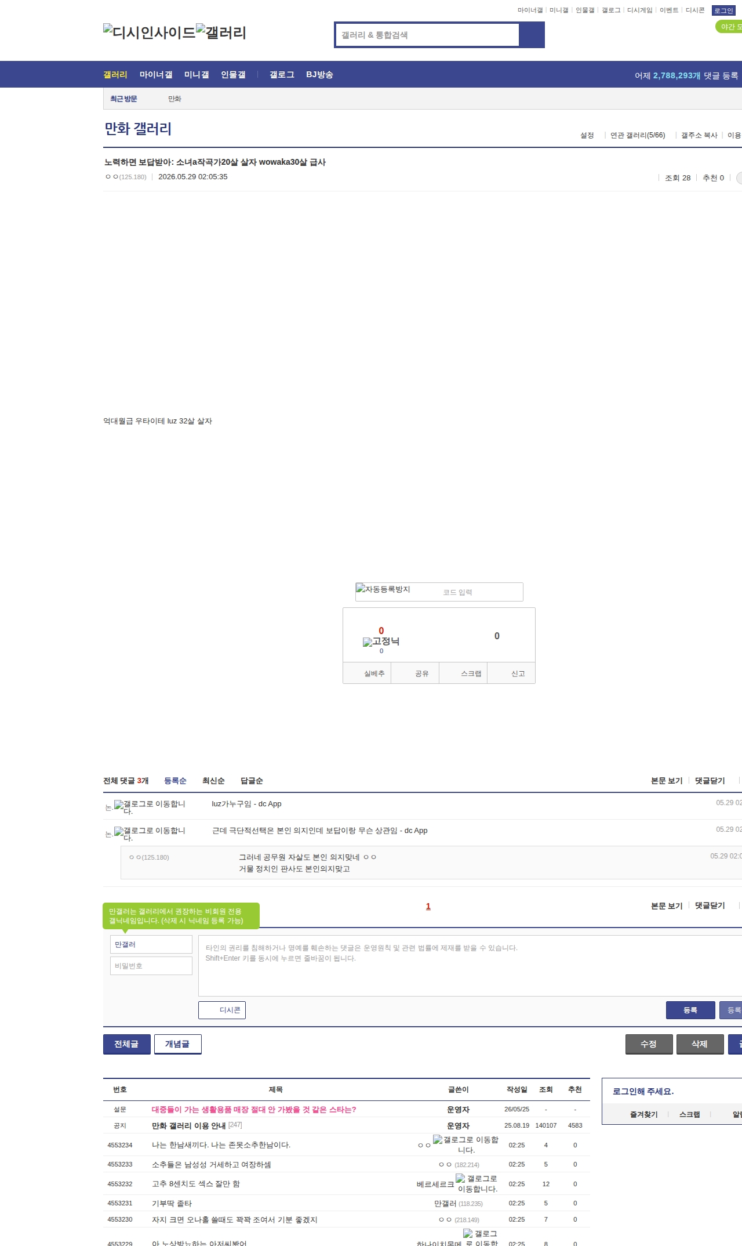Click the 삭제 delete button
This screenshot has height=1246, width=742.
click(x=700, y=1044)
